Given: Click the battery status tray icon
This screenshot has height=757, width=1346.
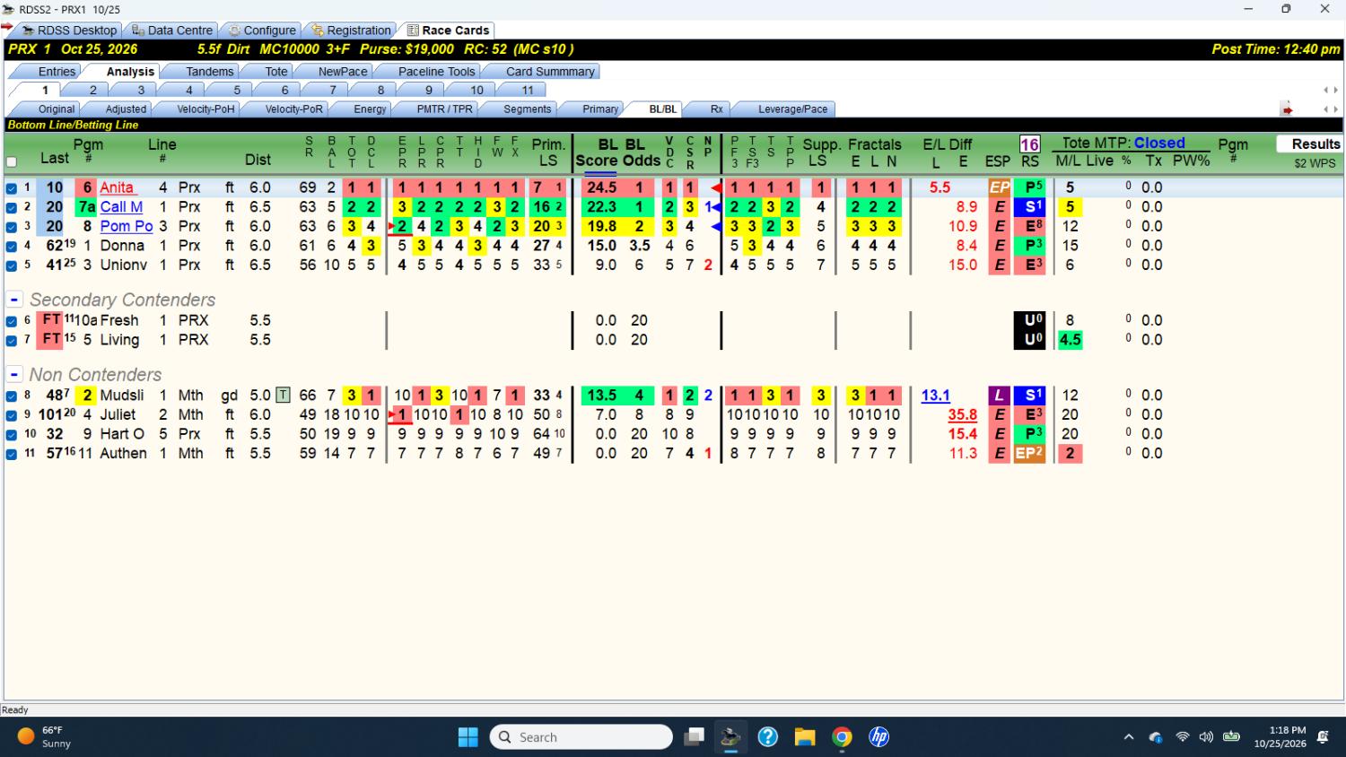Looking at the screenshot, I should (x=1232, y=737).
